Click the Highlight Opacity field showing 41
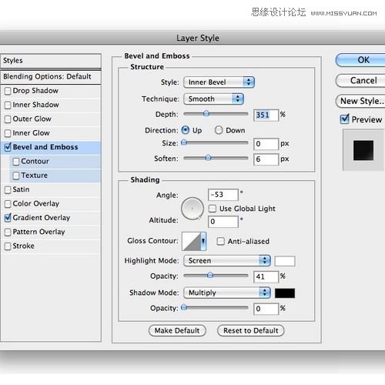 coord(266,276)
